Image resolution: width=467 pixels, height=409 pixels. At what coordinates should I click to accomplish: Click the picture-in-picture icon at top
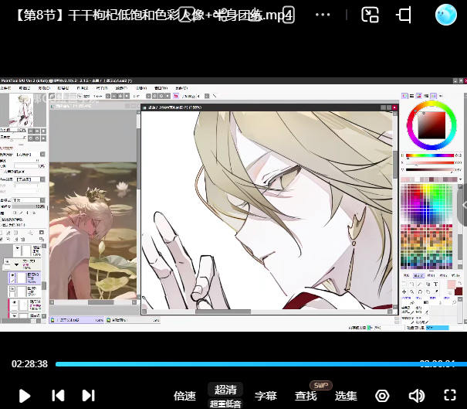pyautogui.click(x=370, y=15)
